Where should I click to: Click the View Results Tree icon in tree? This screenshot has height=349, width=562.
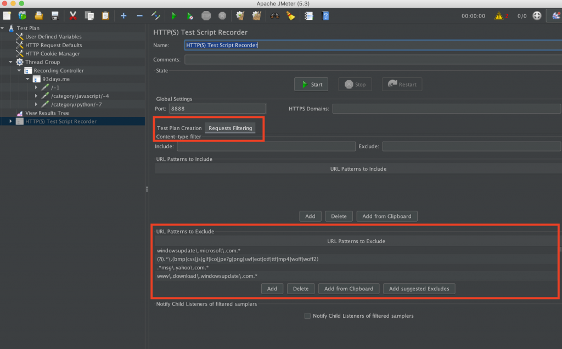pyautogui.click(x=20, y=113)
